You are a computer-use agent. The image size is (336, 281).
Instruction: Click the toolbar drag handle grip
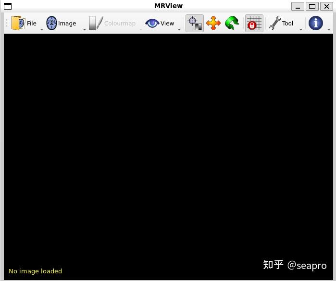coord(7,23)
